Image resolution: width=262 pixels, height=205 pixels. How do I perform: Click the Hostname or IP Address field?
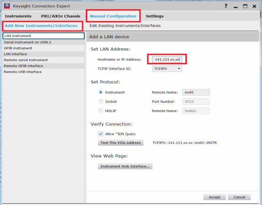pyautogui.click(x=167, y=59)
